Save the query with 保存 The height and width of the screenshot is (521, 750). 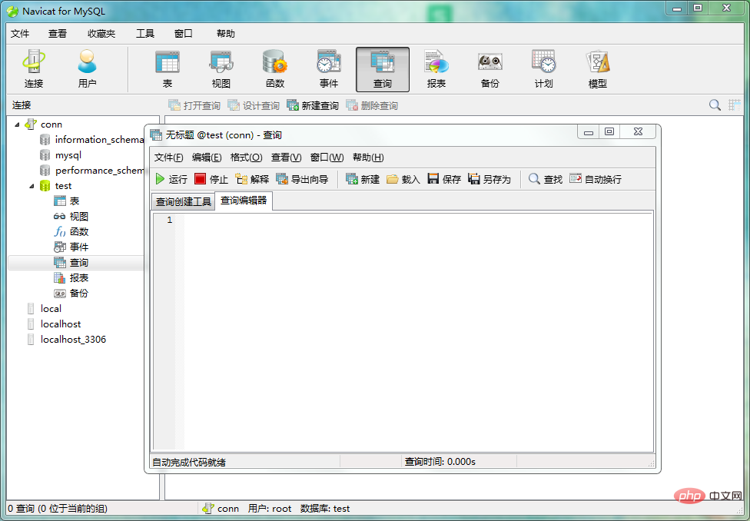[444, 179]
